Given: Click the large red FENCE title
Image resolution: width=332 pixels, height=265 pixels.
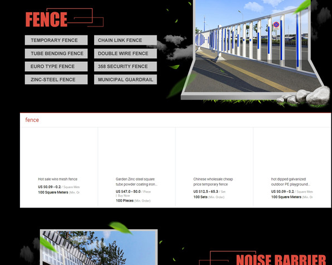Looking at the screenshot, I should (x=46, y=20).
